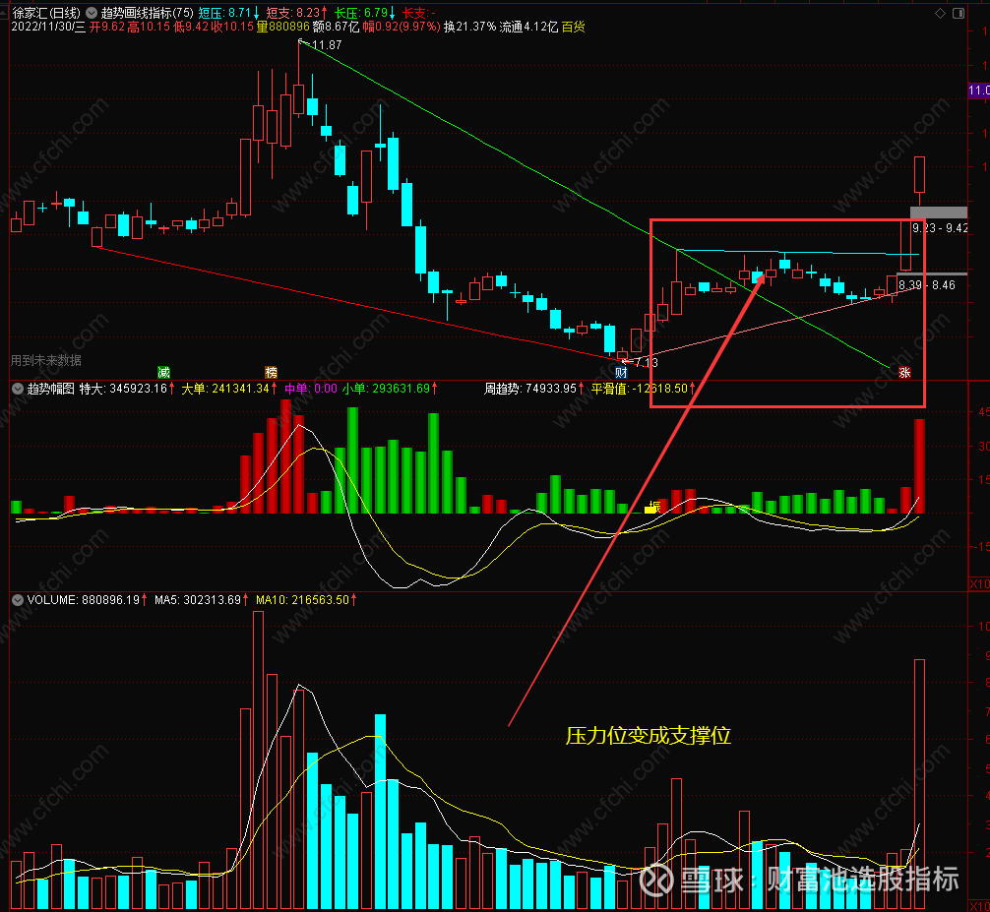Click the 用到未来数据 notice text
The width and height of the screenshot is (990, 912).
click(46, 360)
